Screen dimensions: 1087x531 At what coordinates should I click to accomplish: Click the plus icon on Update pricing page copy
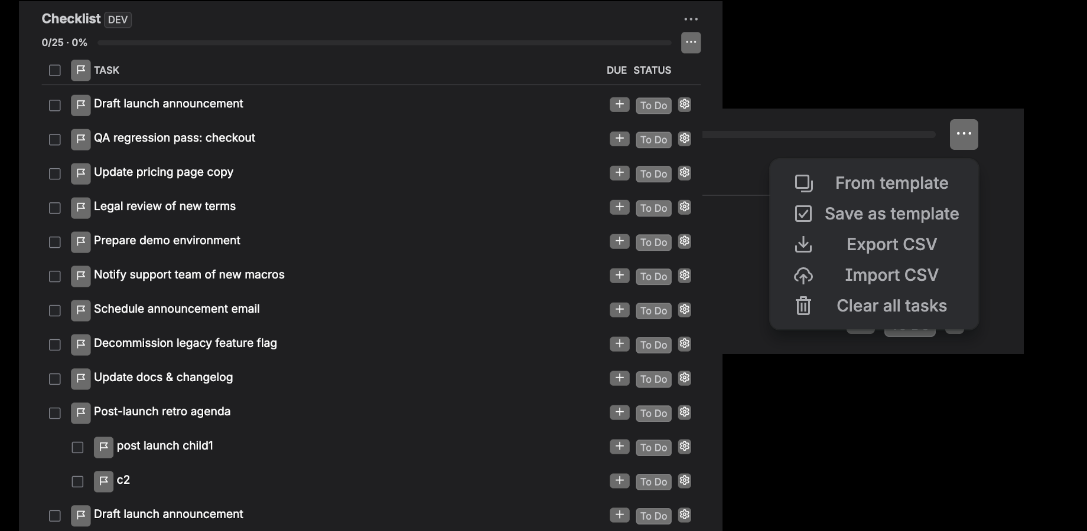click(619, 173)
